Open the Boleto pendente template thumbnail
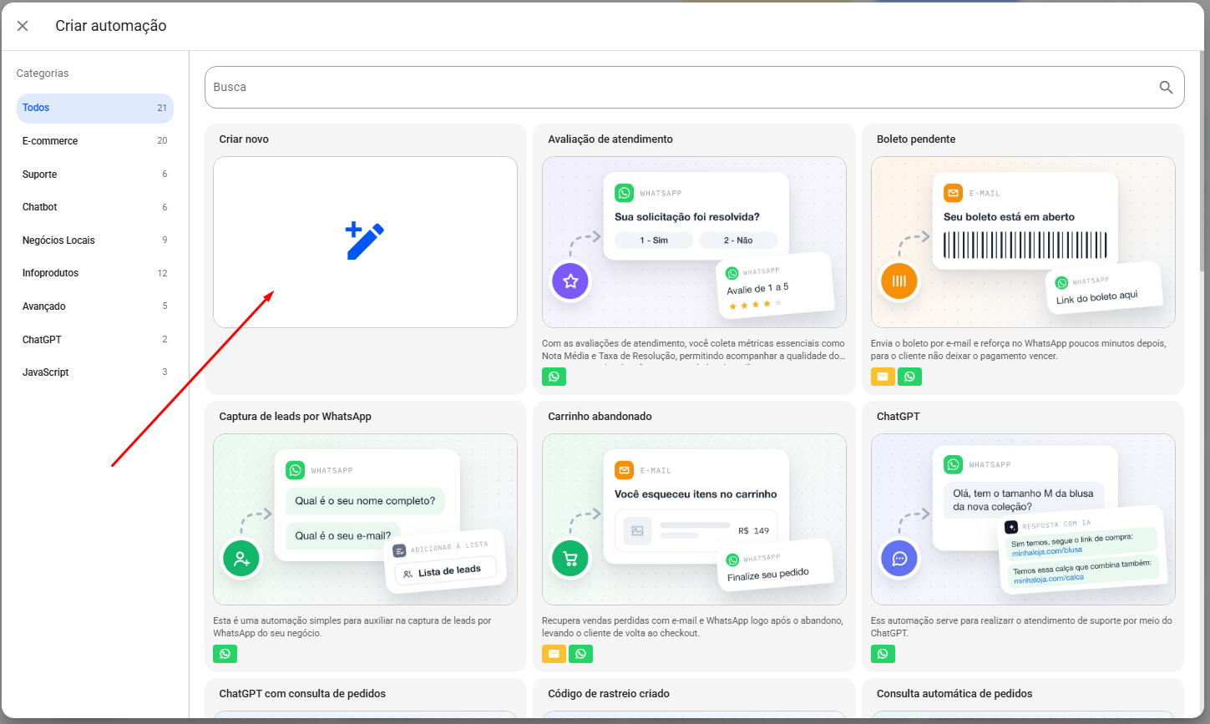This screenshot has width=1210, height=724. click(1023, 242)
